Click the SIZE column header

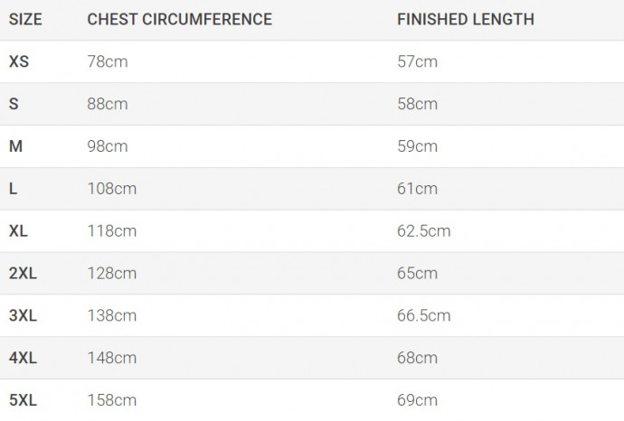[x=25, y=20]
